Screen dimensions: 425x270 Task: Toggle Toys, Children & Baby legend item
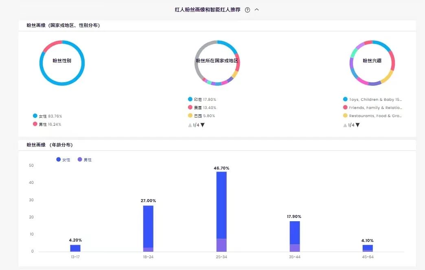click(x=372, y=99)
